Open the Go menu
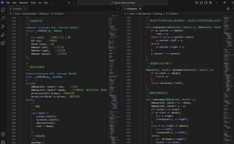Image resolution: width=234 pixels, height=144 pixels. (40, 3)
